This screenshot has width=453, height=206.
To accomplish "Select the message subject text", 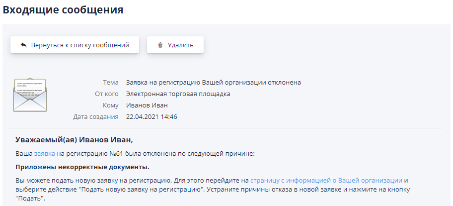I will pyautogui.click(x=214, y=83).
